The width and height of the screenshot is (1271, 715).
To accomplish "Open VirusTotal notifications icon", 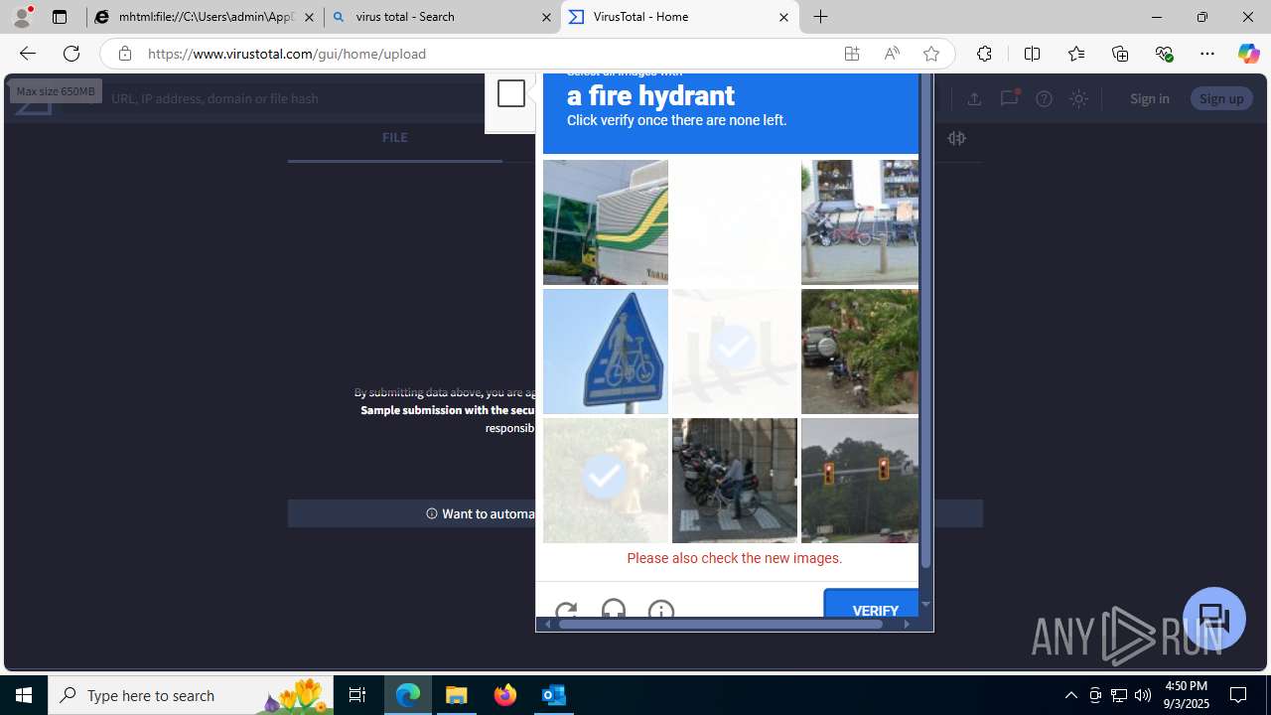I will click(x=1009, y=97).
